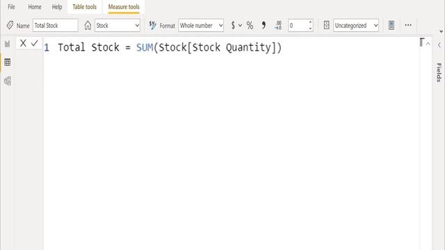The width and height of the screenshot is (445, 250).
Task: Select the Measure tools tab
Action: pyautogui.click(x=124, y=7)
